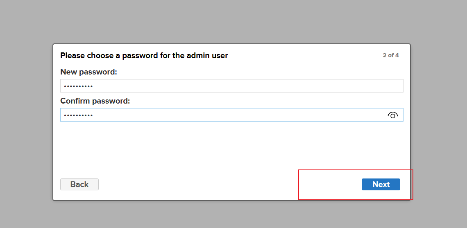467x228 pixels.
Task: Show the confirm password with eye icon
Action: pyautogui.click(x=392, y=115)
